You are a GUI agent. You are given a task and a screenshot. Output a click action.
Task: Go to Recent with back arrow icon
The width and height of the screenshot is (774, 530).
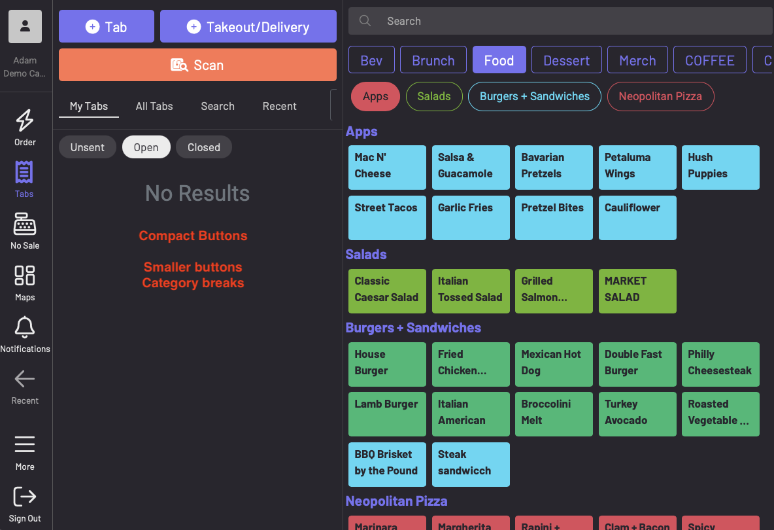click(25, 380)
